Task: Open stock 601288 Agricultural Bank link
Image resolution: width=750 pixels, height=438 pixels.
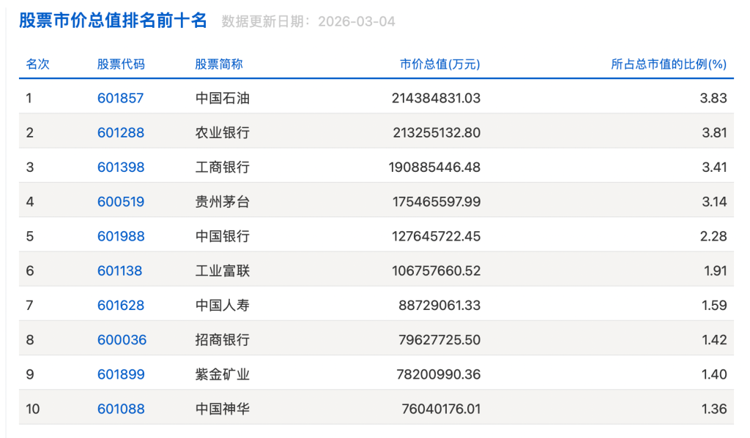Action: tap(121, 132)
